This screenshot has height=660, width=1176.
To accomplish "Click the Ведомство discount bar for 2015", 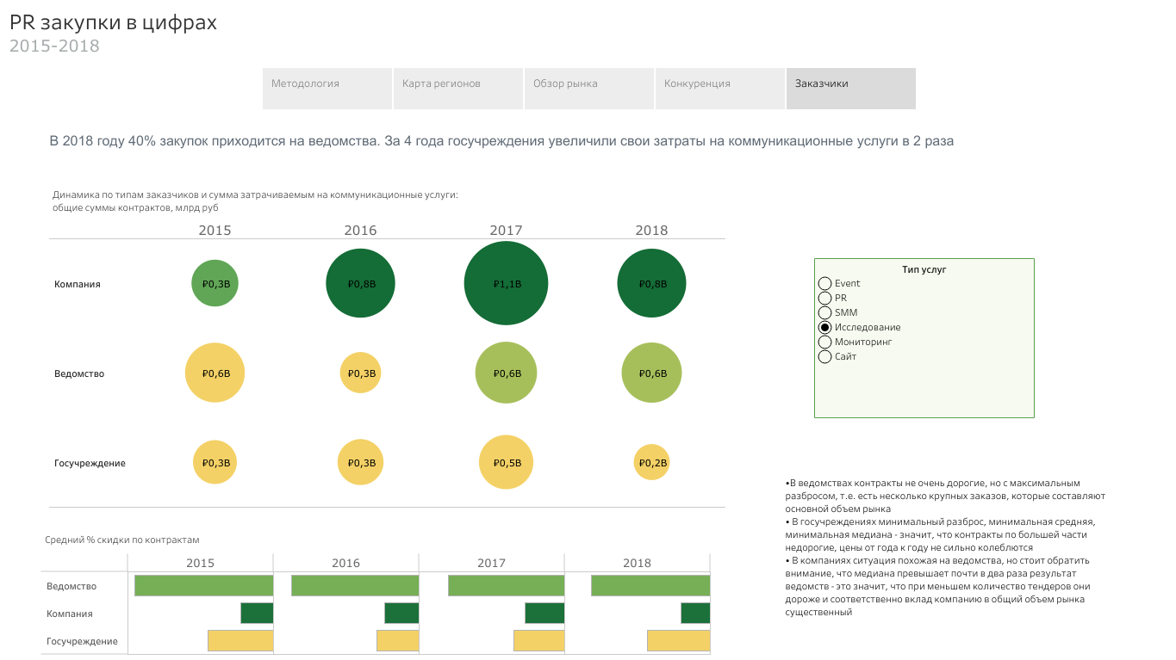I will point(204,586).
